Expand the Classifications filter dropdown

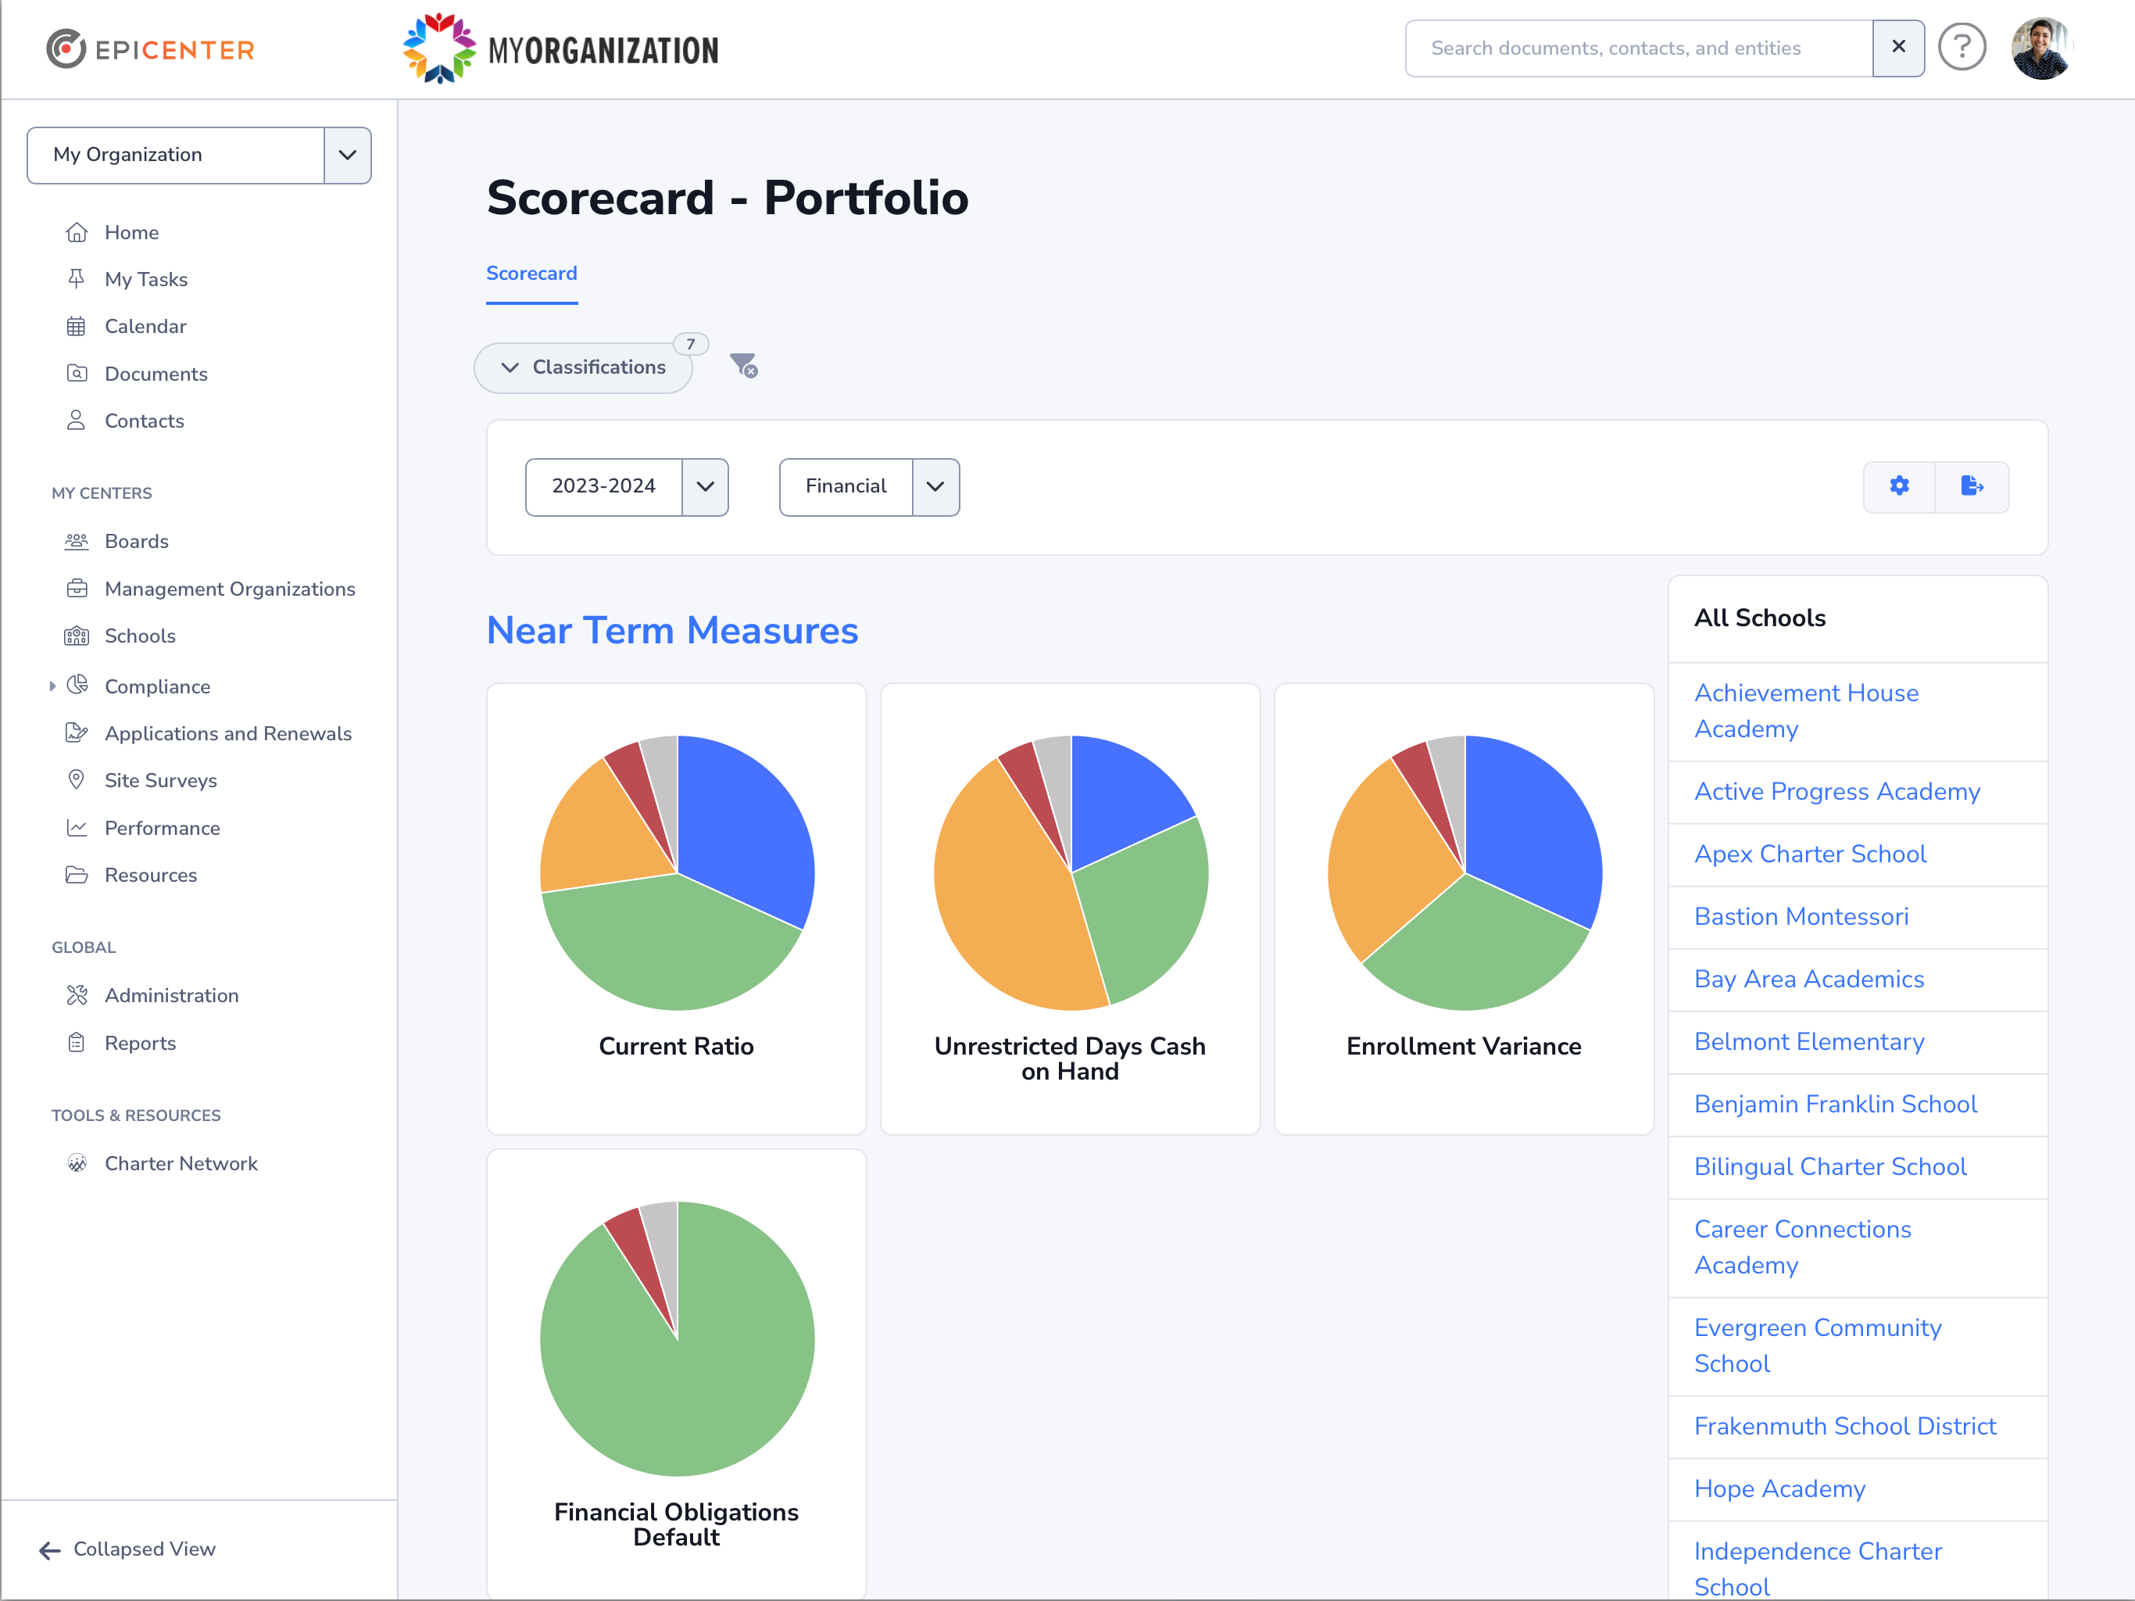[583, 367]
